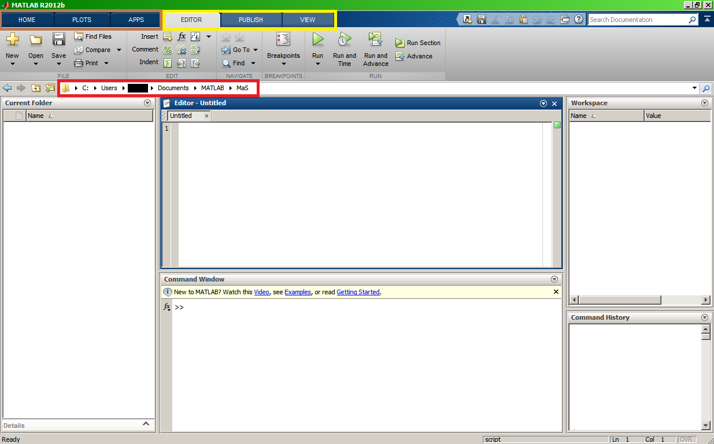Open the Print dropdown arrow
Screen dimensions: 714x444
[x=106, y=63]
